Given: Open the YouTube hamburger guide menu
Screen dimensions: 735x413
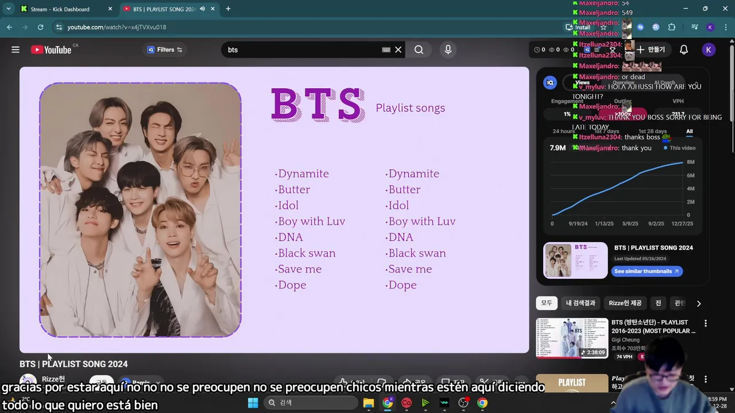Looking at the screenshot, I should (x=16, y=50).
